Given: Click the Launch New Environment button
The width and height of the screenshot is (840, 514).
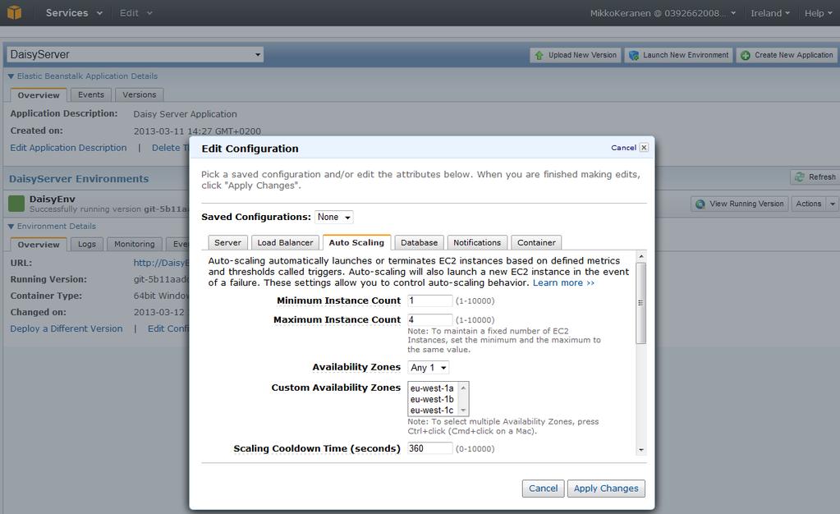Looking at the screenshot, I should [x=678, y=55].
